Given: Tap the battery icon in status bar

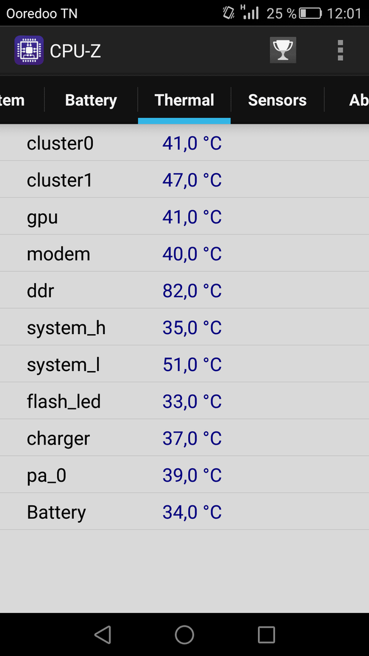Looking at the screenshot, I should pos(310,13).
